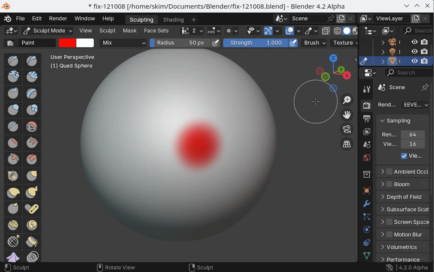Open the File menu
434x272 pixels.
20,19
